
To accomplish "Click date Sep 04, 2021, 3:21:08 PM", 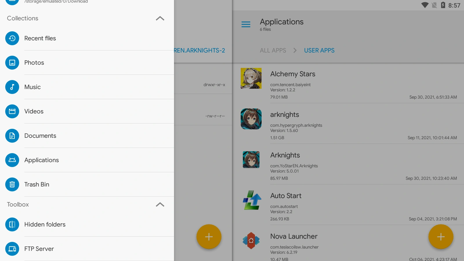I will coord(433,219).
